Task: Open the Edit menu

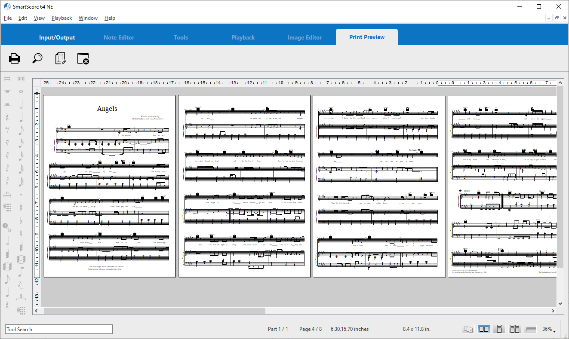Action: pyautogui.click(x=23, y=18)
